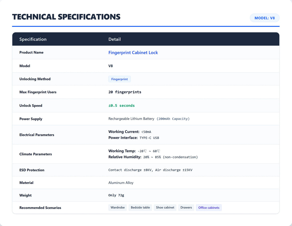Click the Power Supply row label
This screenshot has height=226, width=292.
click(31, 119)
